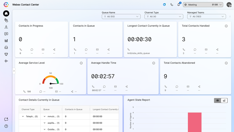Click the Webex App blue circle icon
Image resolution: width=234 pixels, height=132 pixels.
tap(164, 5)
